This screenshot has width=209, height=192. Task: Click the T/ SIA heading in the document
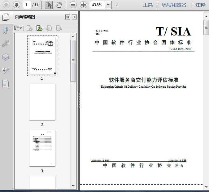(x=173, y=31)
